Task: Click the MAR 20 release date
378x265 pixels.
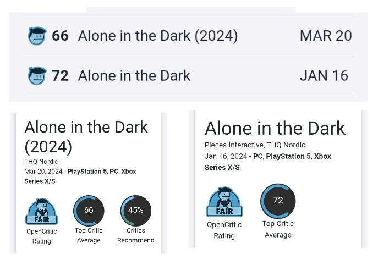Action: click(x=326, y=36)
